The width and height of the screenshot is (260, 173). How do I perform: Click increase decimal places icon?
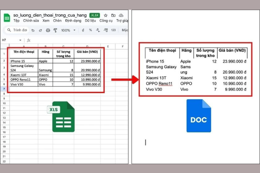coord(106,30)
